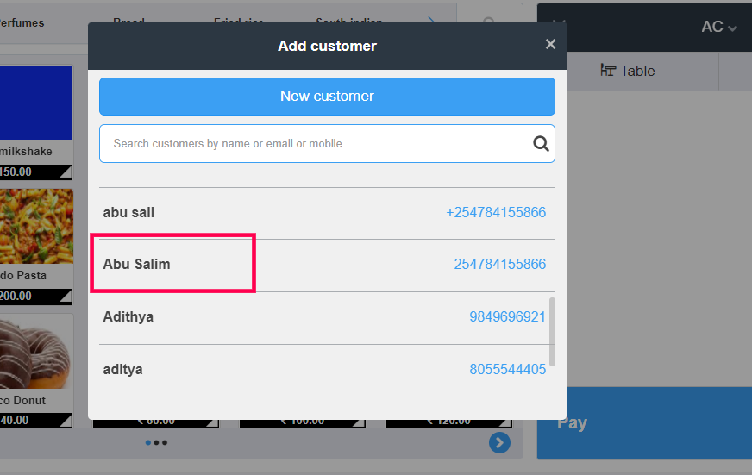Click phone number 8055544405

507,370
